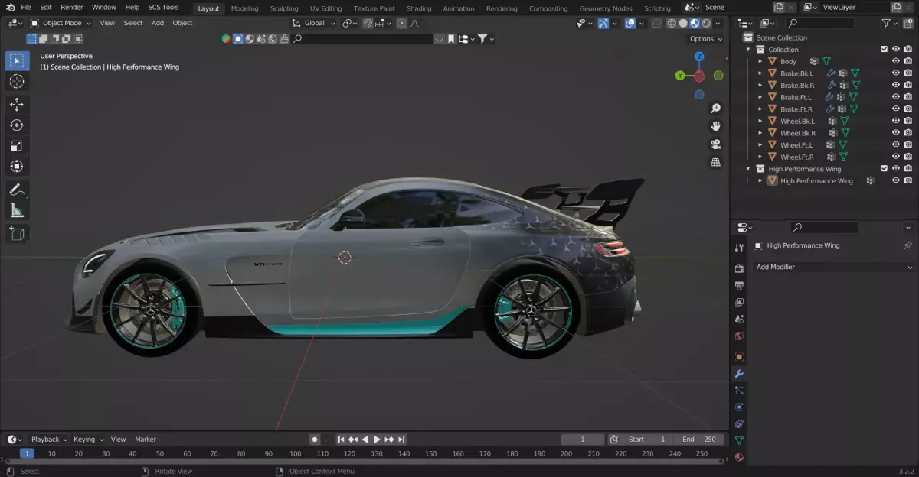Click the End frame 250 field
Viewport: 919px width, 477px height.
click(x=698, y=440)
